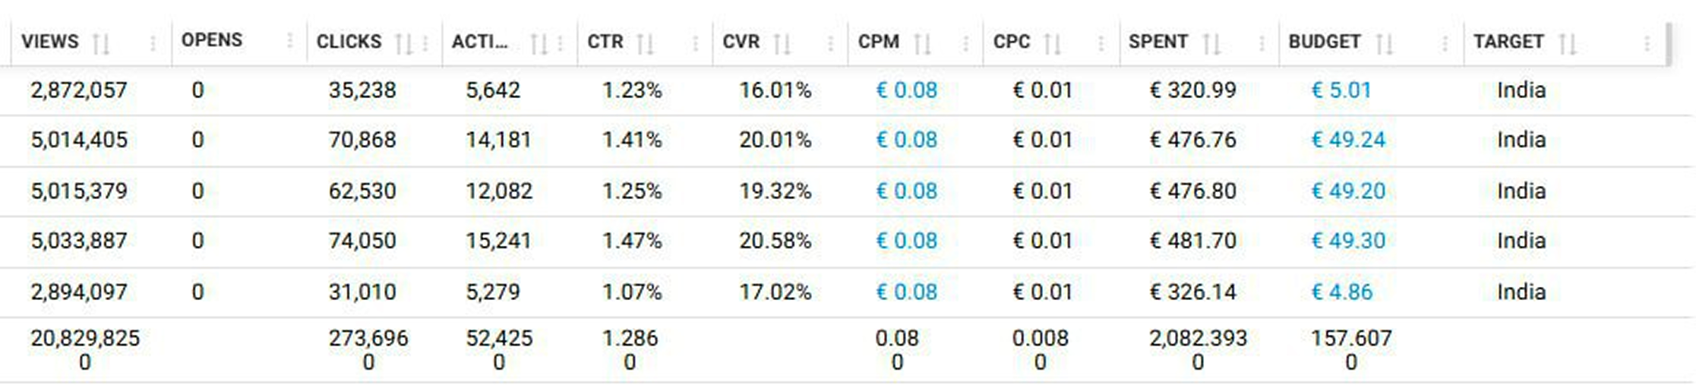Sort the CPM column via arrows icon

tap(922, 44)
